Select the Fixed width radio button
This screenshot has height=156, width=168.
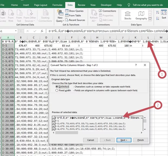coord(57,91)
